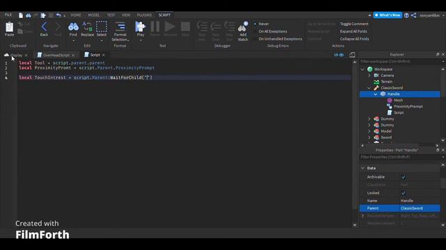Open the FILE menu
Image resolution: width=446 pixels, height=250 pixels.
click(x=8, y=15)
